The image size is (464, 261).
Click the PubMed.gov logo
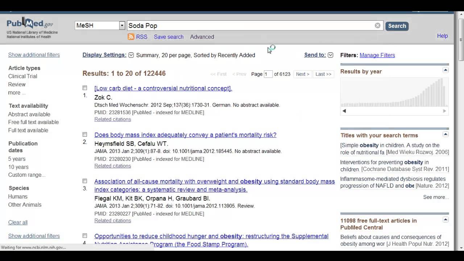[x=30, y=23]
